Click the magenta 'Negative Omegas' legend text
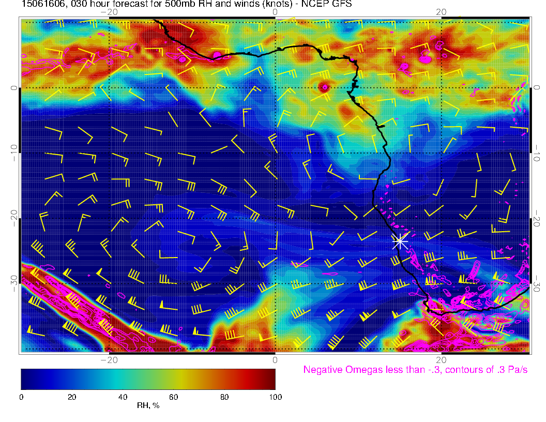The width and height of the screenshot is (546, 422). 415,369
